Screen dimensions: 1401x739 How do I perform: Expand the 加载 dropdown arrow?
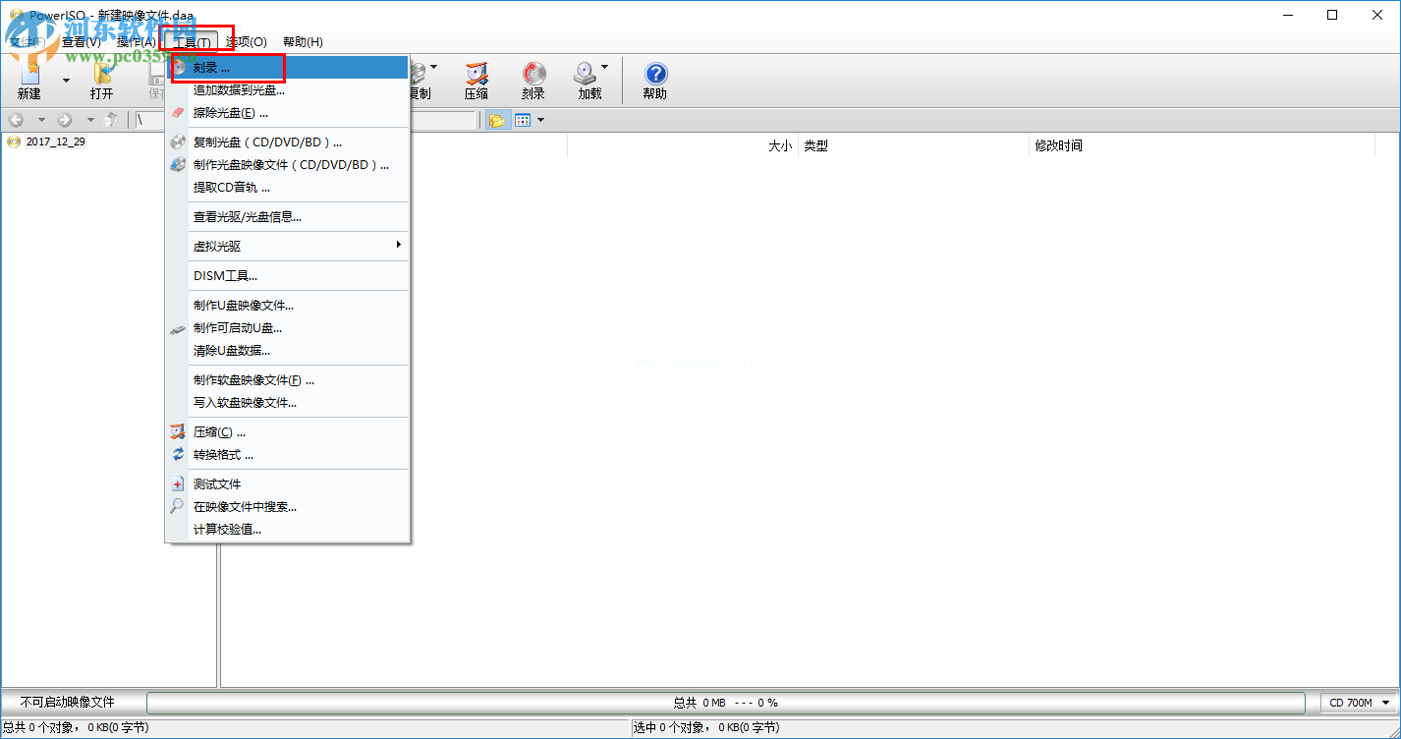click(x=605, y=68)
